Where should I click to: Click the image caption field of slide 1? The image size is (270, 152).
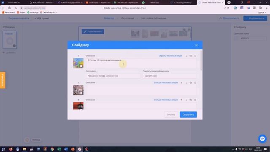[x=170, y=76]
